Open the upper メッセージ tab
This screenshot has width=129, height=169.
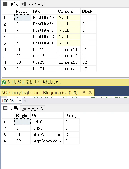click(x=32, y=4)
